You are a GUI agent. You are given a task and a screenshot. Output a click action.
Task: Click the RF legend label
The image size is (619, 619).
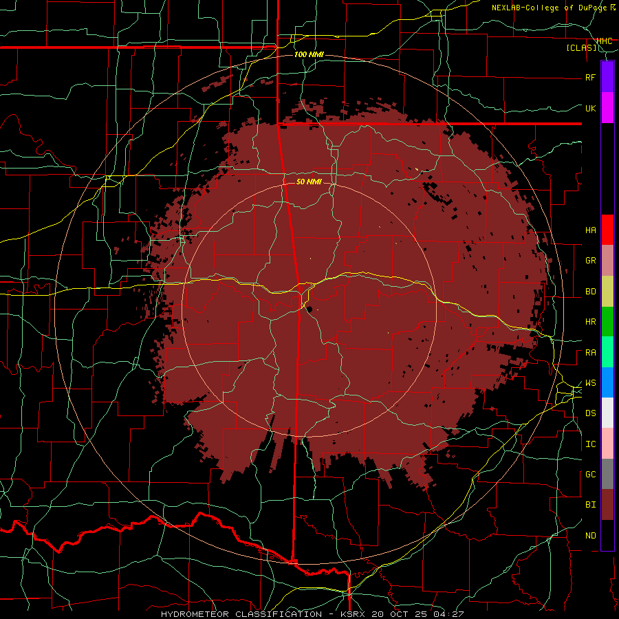[x=590, y=77]
